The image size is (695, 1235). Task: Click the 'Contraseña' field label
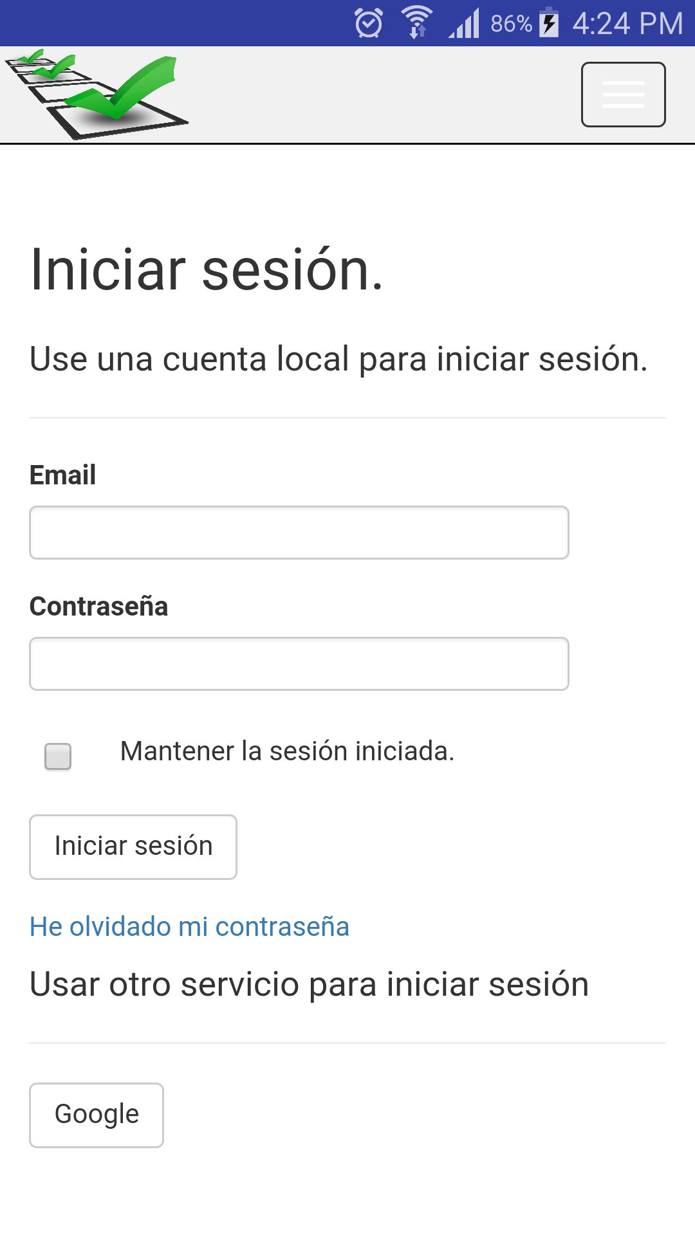(99, 606)
